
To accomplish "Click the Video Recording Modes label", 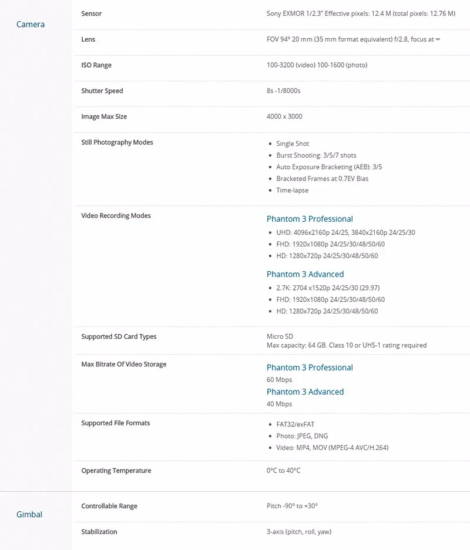I will tap(116, 216).
